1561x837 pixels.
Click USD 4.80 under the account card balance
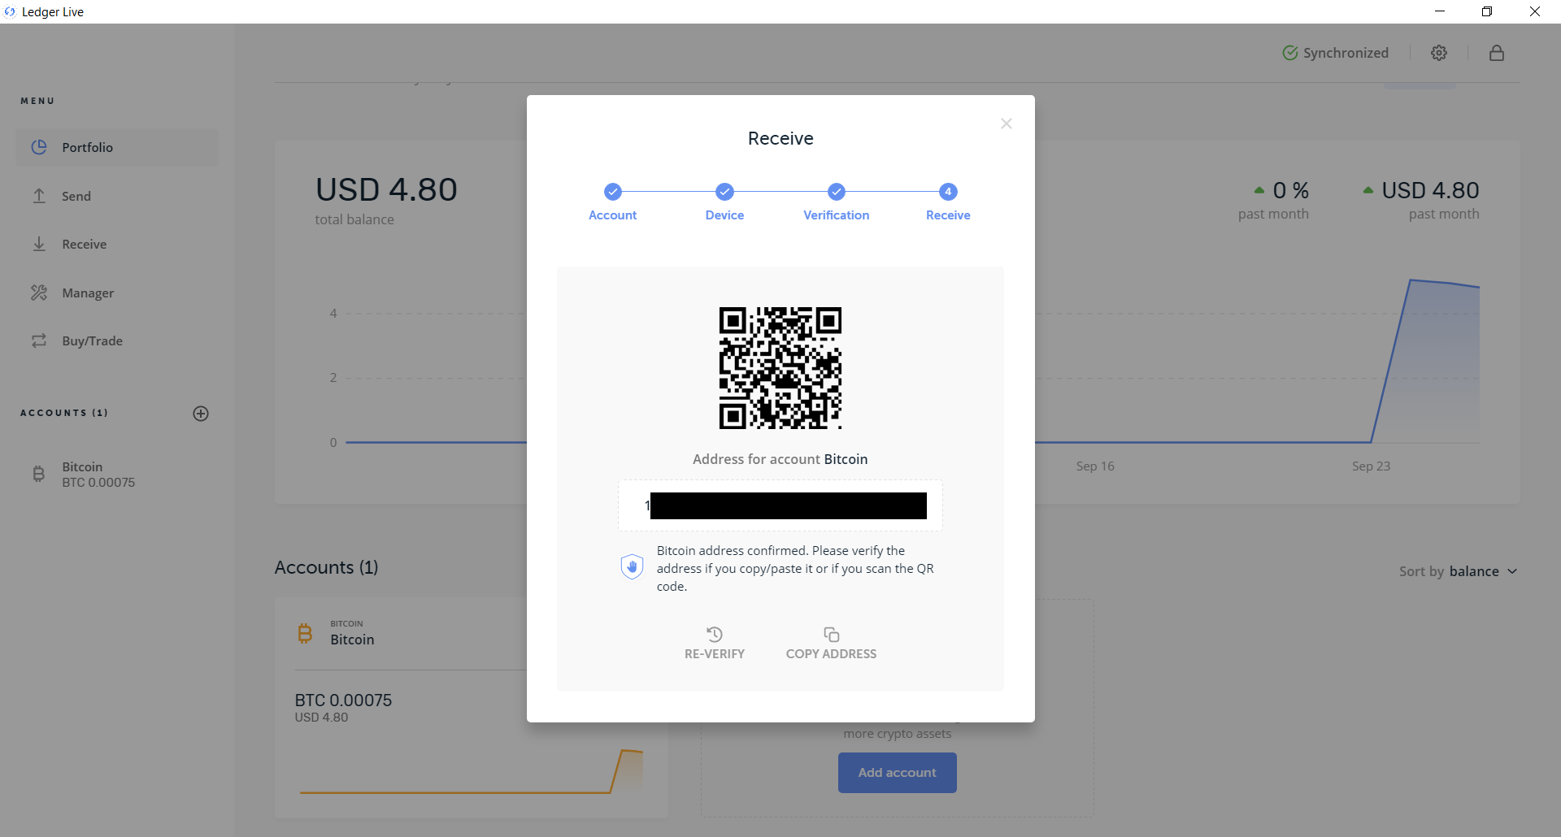[x=321, y=718]
